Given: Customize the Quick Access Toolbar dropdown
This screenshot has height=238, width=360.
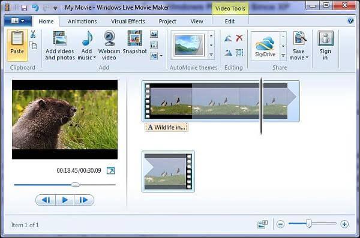Looking at the screenshot, I should (55, 8).
